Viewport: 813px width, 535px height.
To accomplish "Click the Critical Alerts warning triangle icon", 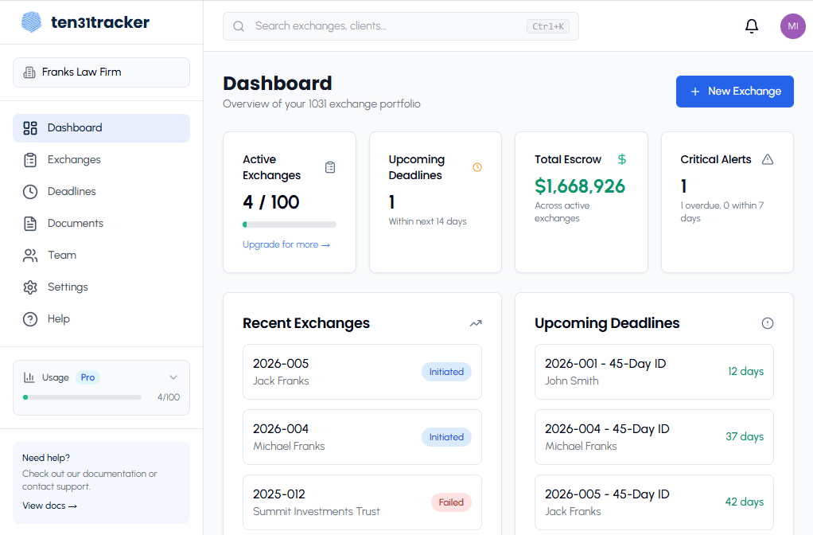I will 767,159.
